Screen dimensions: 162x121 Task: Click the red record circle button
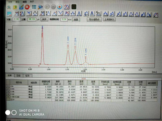59,6
